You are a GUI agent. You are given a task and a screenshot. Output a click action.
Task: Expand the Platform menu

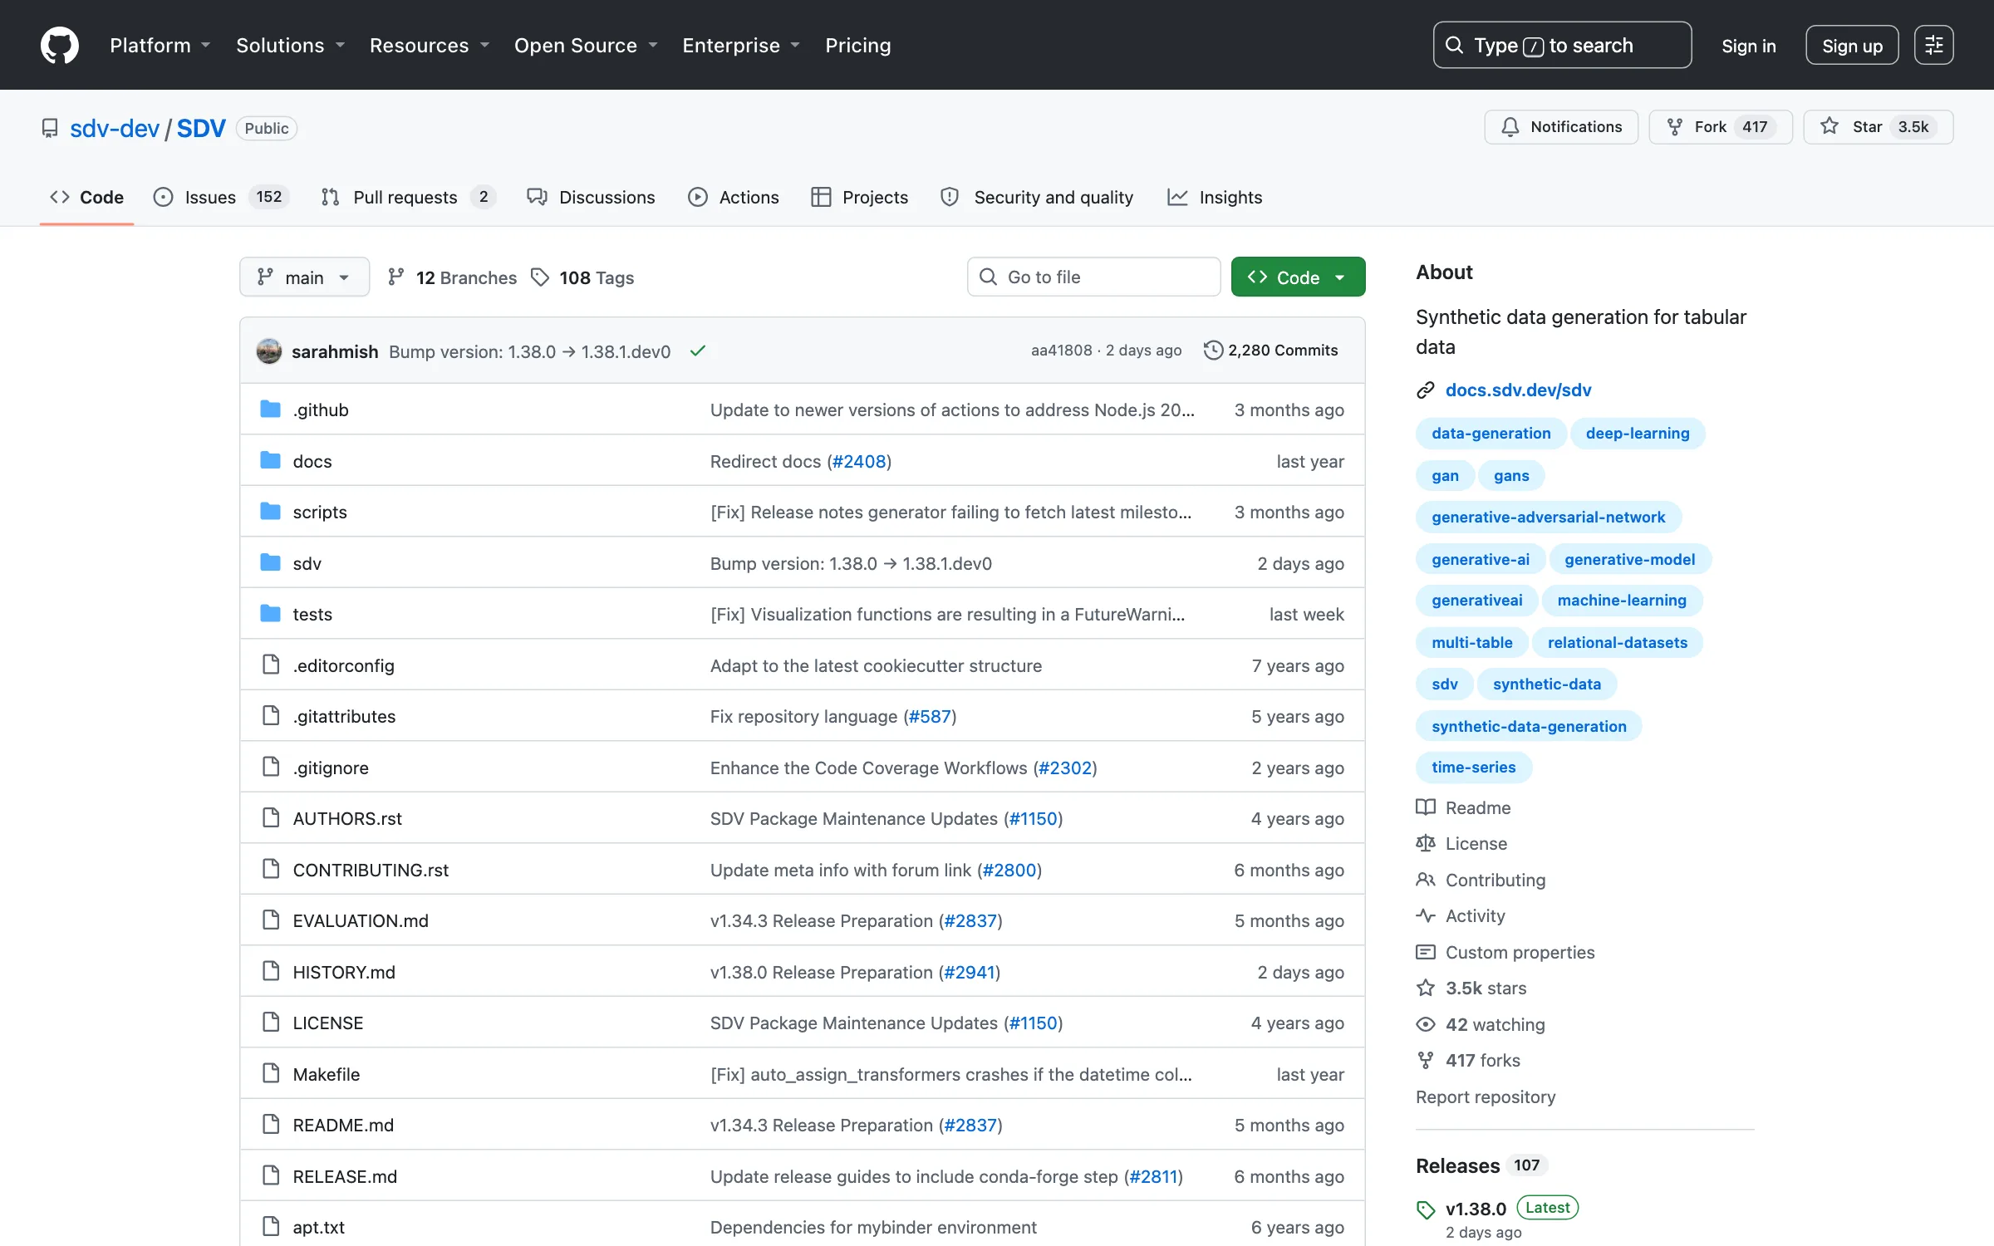point(160,45)
